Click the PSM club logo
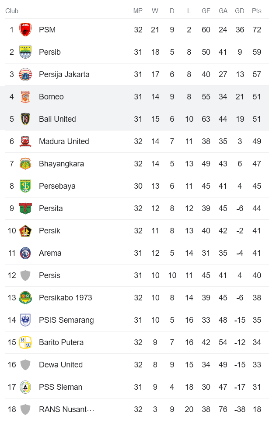Screen dimensions: 269x423 point(25,30)
